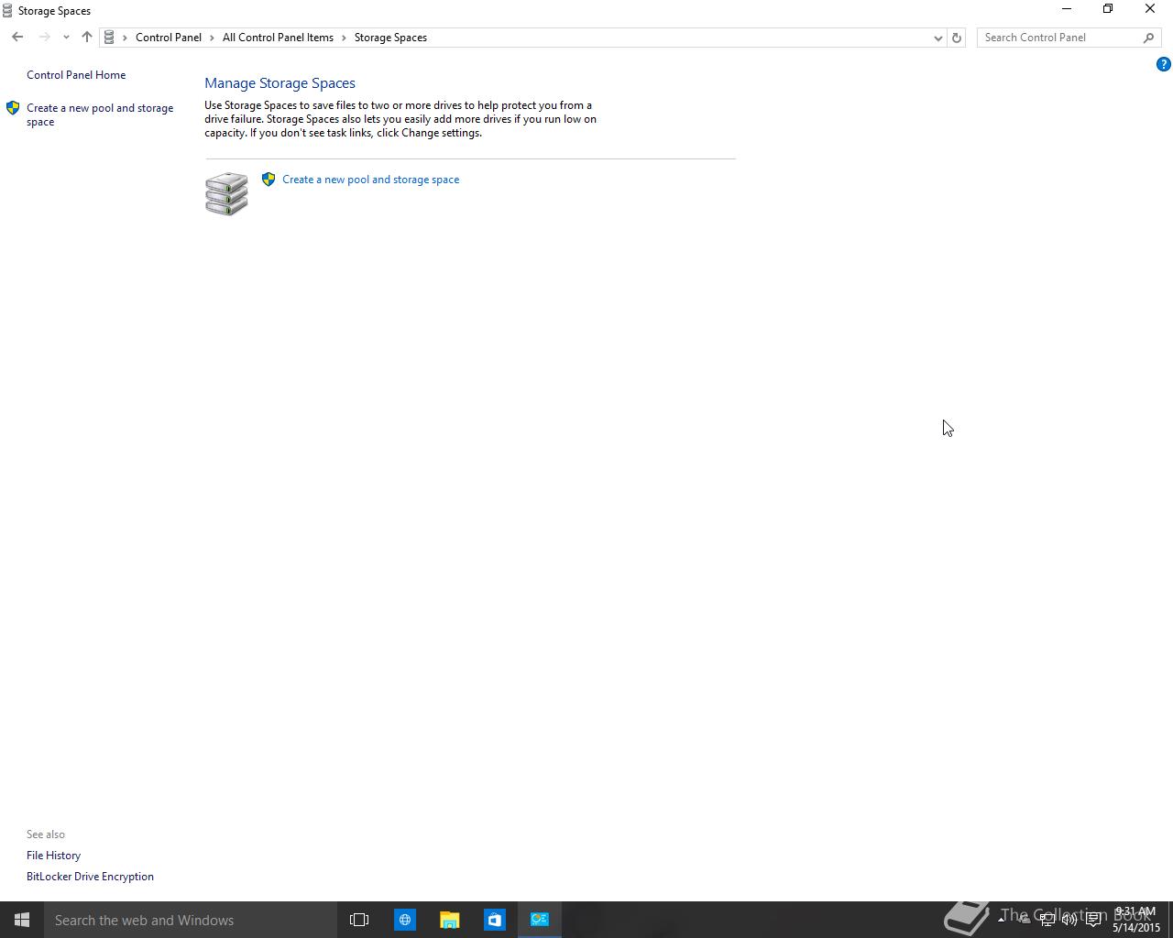Click main Create a new pool and storage space
This screenshot has width=1173, height=938.
pos(371,180)
